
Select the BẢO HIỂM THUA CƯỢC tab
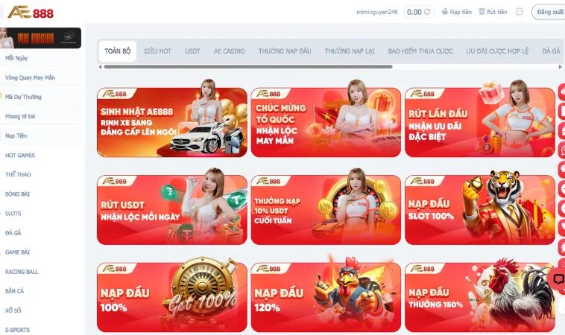[420, 51]
